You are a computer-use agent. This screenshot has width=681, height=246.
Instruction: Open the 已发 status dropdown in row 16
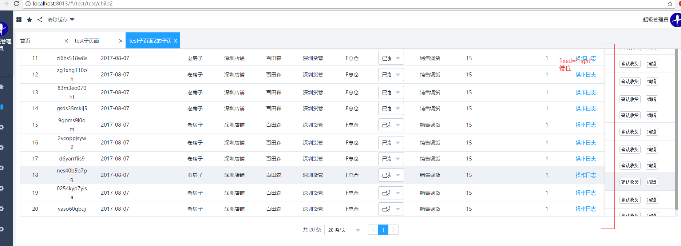tap(391, 143)
